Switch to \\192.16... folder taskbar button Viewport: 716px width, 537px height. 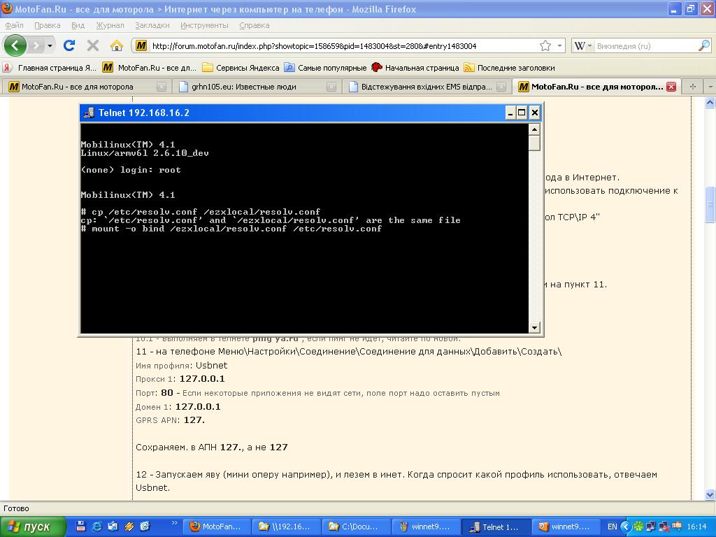coord(287,527)
